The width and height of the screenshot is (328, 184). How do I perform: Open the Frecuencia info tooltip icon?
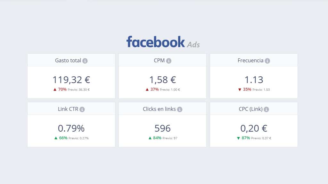[x=267, y=61]
